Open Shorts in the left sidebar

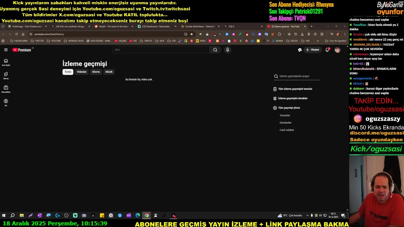click(6, 76)
